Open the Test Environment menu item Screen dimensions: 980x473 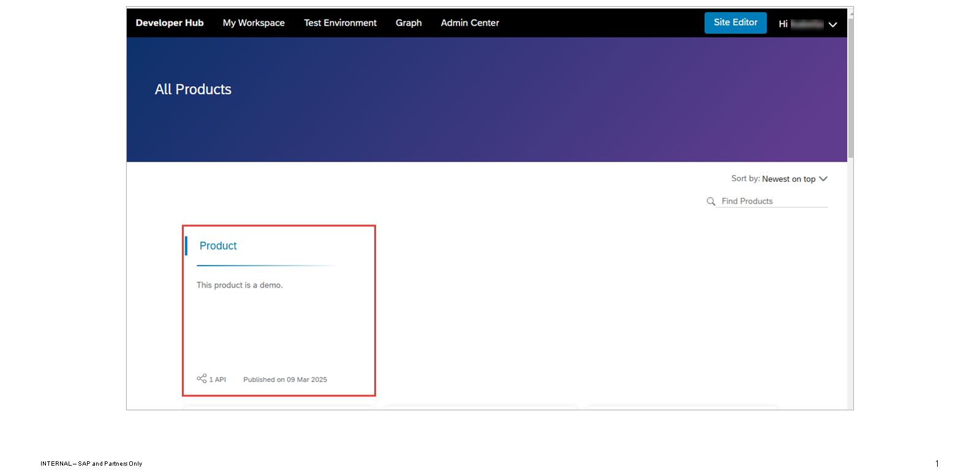click(x=340, y=23)
